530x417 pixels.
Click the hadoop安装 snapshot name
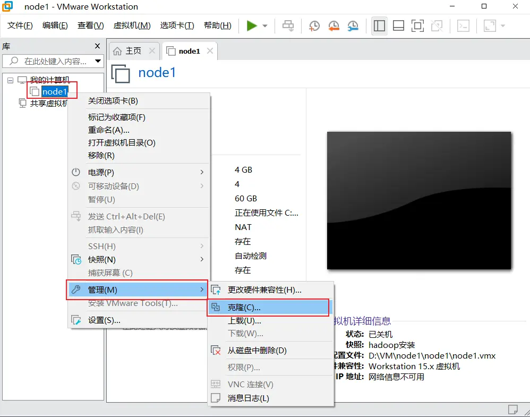tap(391, 345)
